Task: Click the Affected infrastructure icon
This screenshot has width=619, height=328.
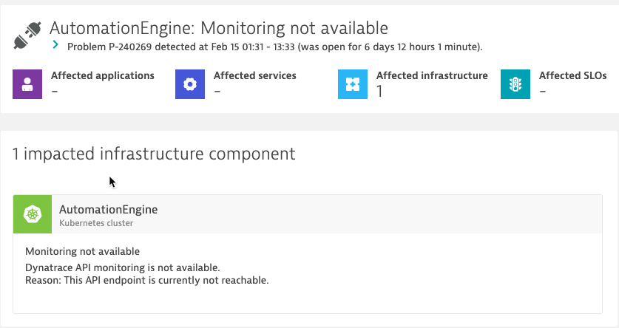Action: (353, 84)
